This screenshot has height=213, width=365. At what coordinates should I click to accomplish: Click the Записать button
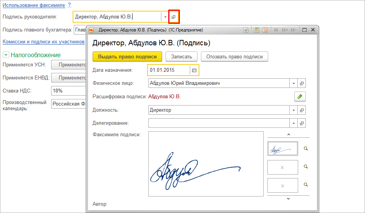[181, 56]
